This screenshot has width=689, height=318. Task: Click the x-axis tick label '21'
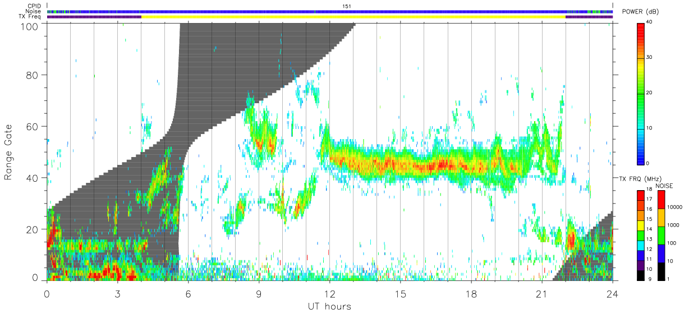pos(541,294)
